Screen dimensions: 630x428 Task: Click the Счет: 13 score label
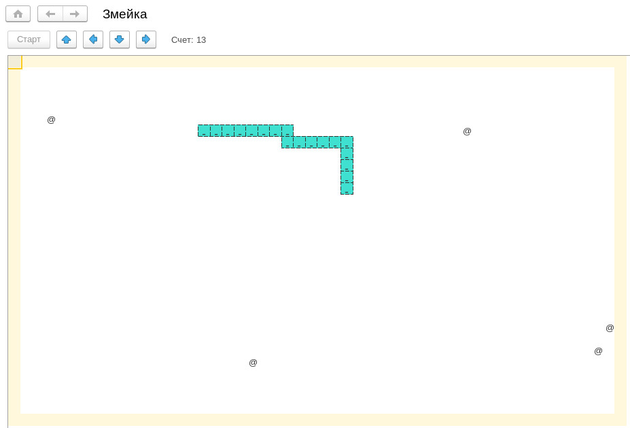(x=188, y=40)
